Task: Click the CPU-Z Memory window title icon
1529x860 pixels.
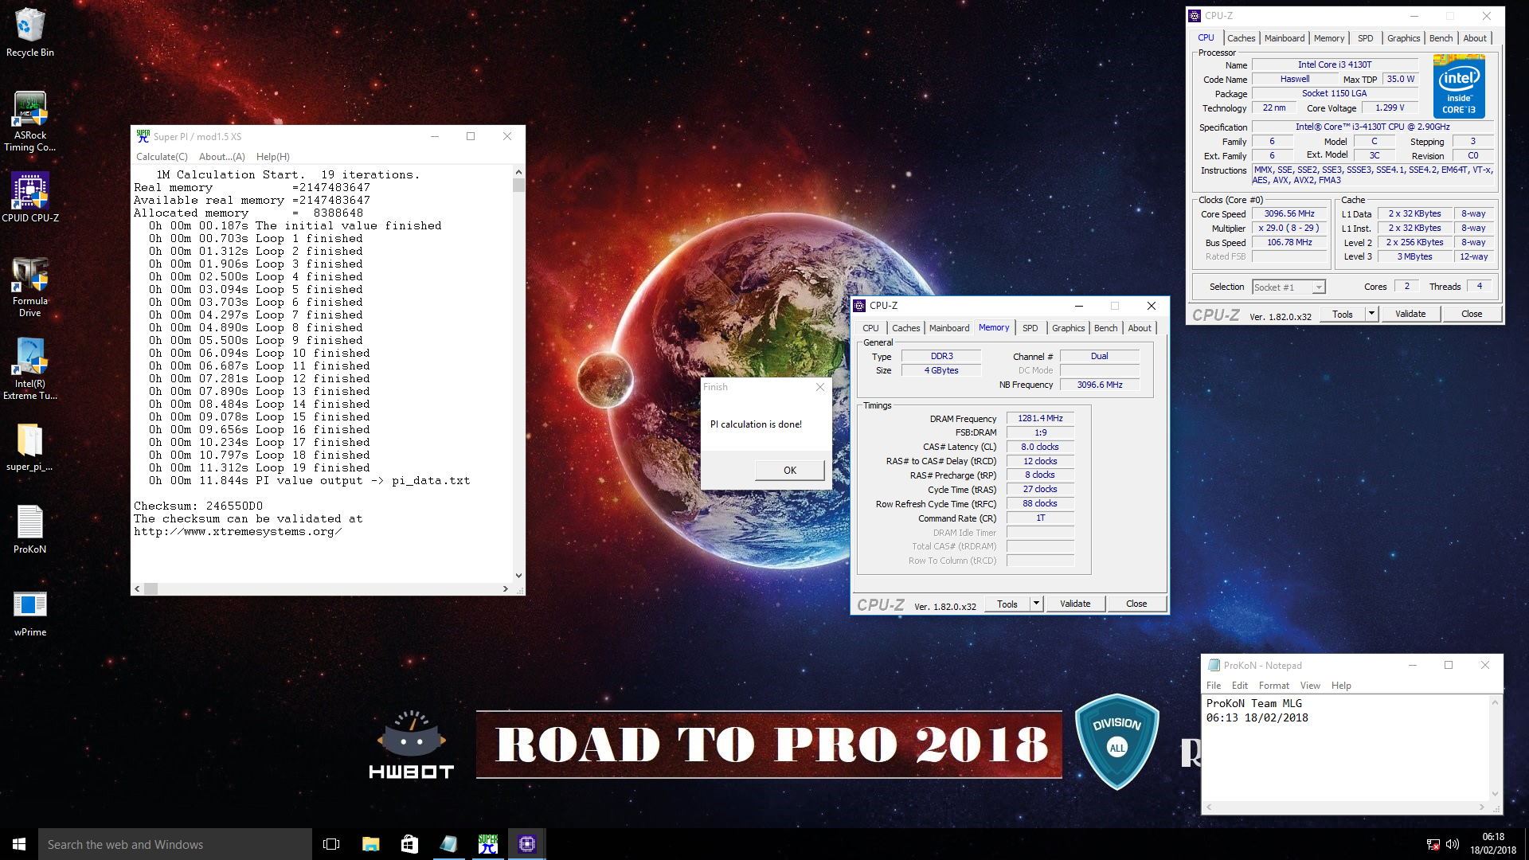Action: pos(860,306)
